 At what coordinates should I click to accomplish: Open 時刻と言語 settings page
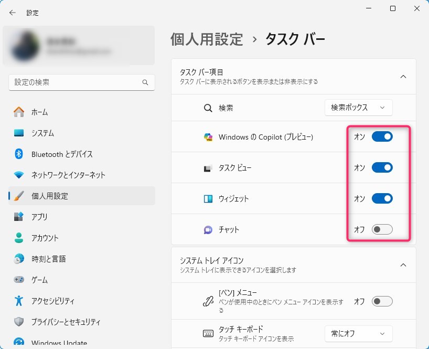point(48,259)
